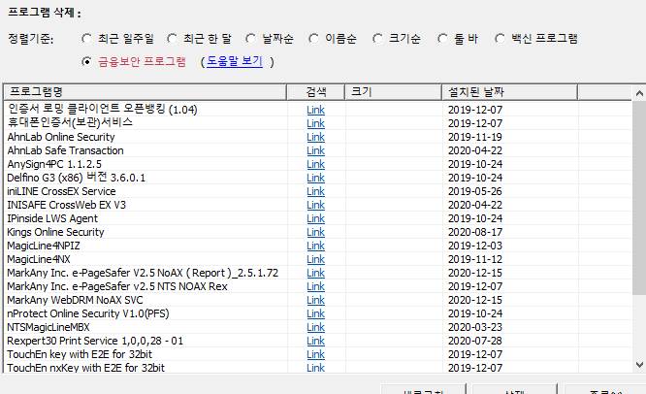This screenshot has width=646, height=394.
Task: Open the Link for e-PageSafer v2.5 NTS NOAX Rex
Action: click(x=315, y=286)
